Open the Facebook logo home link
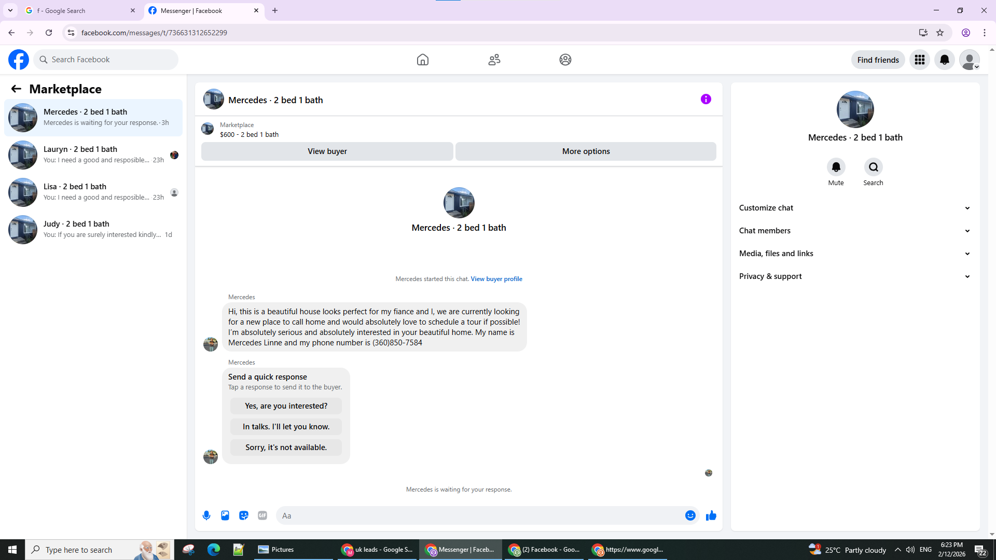The width and height of the screenshot is (996, 560). coord(19,60)
